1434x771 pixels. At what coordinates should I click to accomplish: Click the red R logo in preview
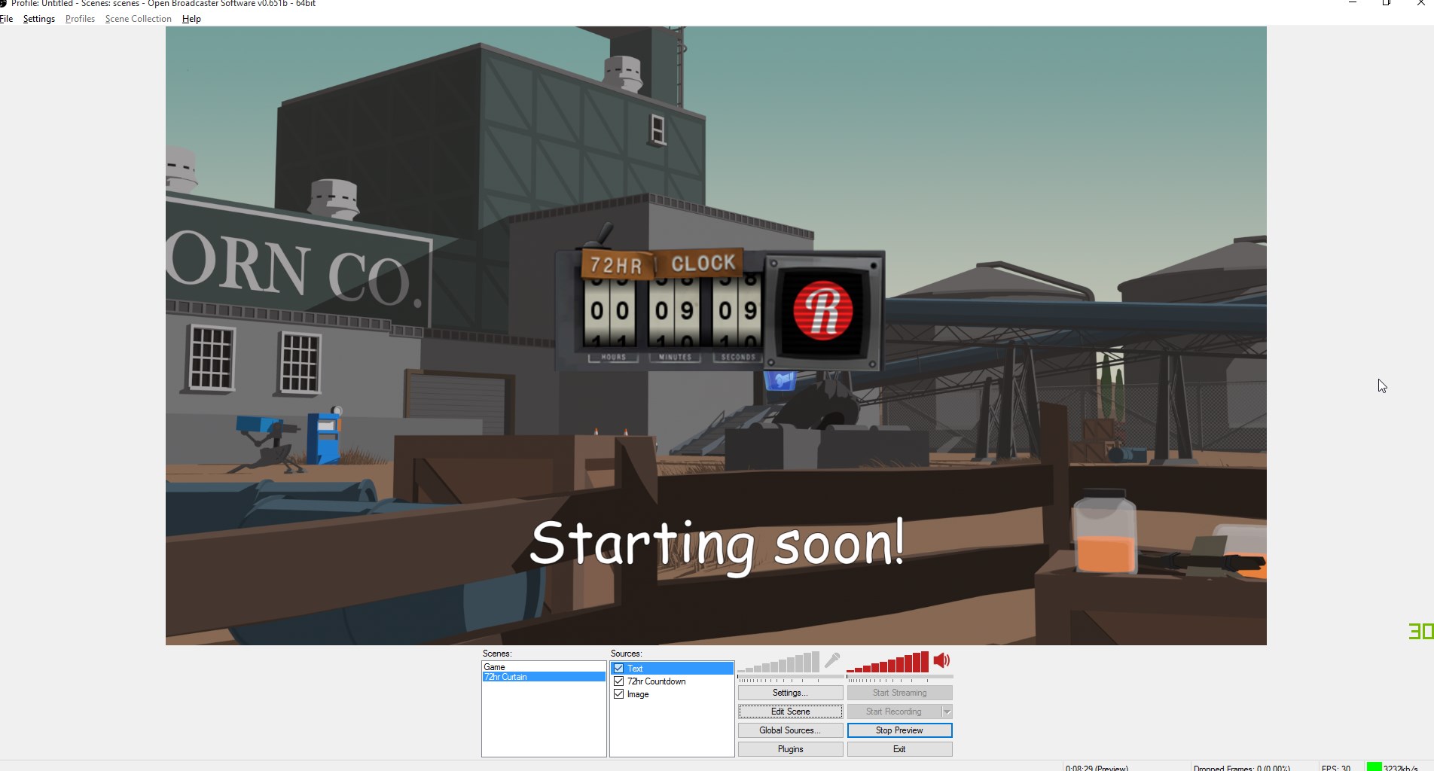click(x=822, y=310)
